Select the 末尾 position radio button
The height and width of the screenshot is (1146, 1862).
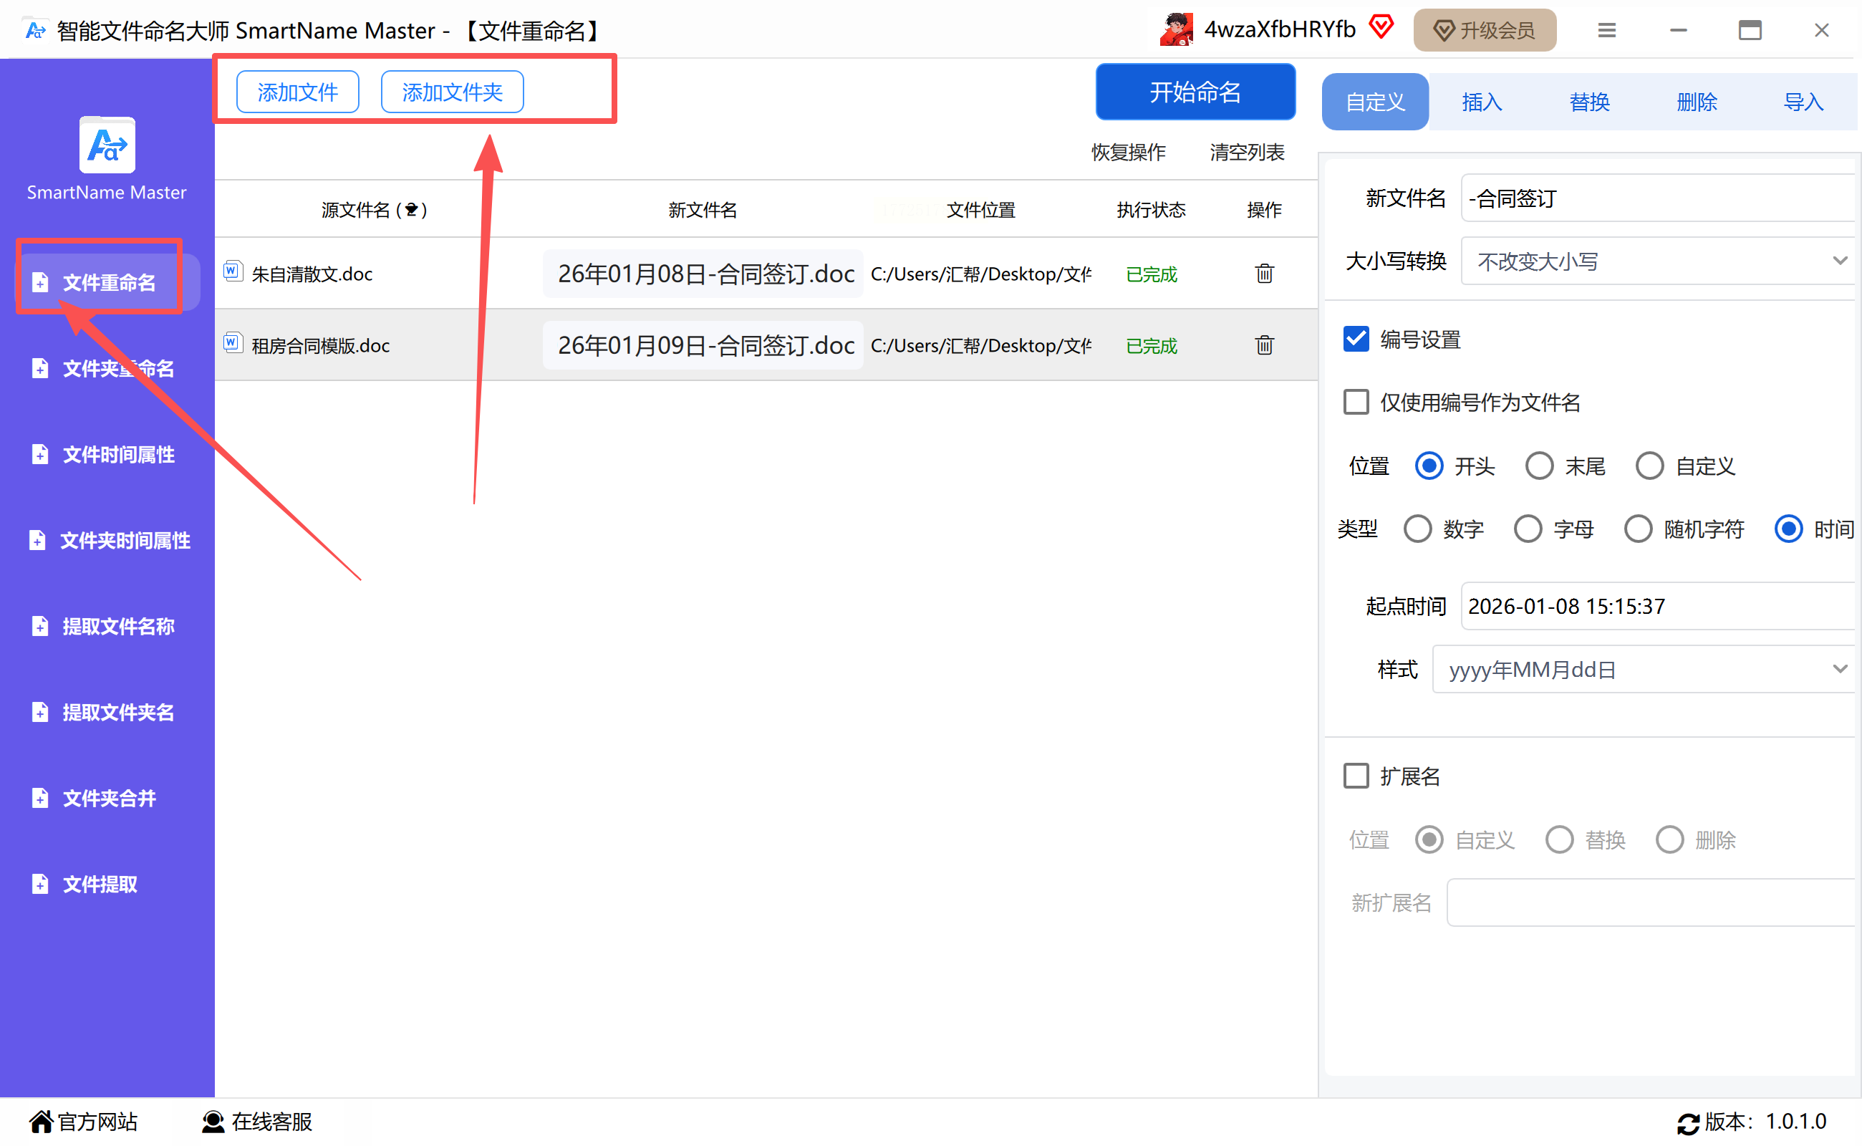point(1538,466)
